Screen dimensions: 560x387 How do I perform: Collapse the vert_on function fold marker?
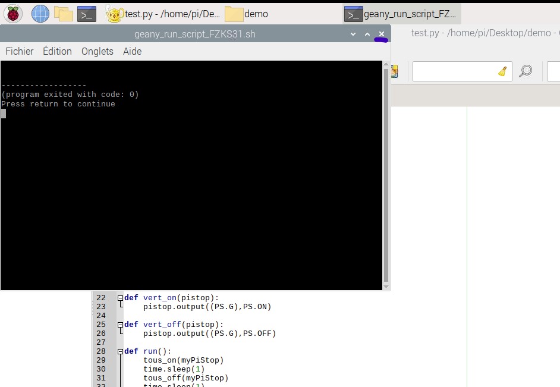120,298
